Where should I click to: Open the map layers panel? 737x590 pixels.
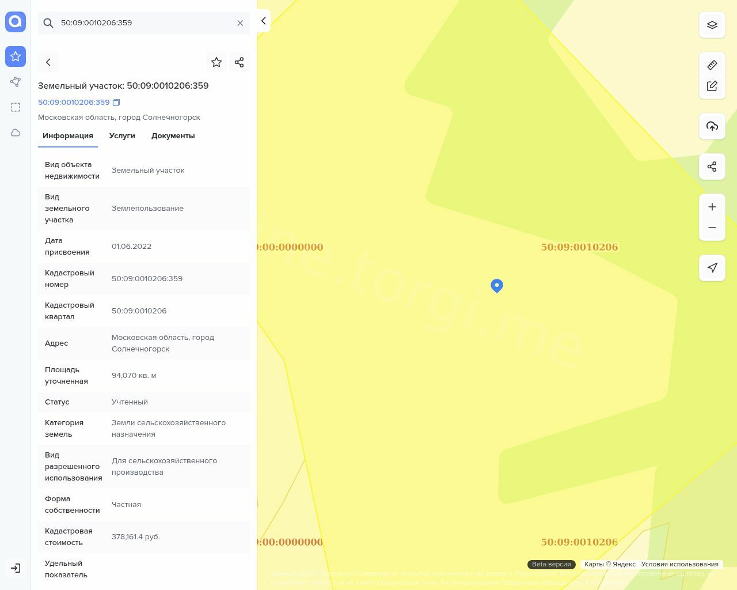712,25
